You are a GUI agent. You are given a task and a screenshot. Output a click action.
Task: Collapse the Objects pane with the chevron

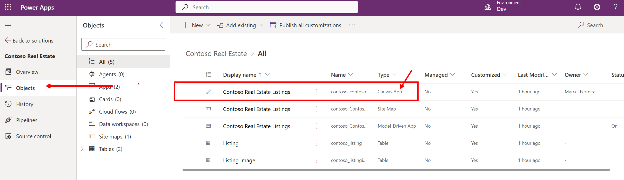click(161, 25)
